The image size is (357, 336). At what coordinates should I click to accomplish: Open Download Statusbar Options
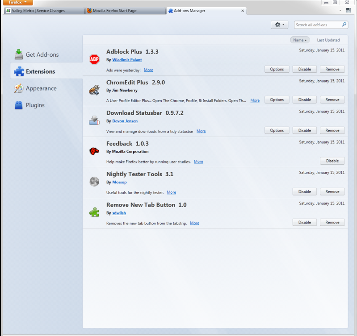coord(277,130)
